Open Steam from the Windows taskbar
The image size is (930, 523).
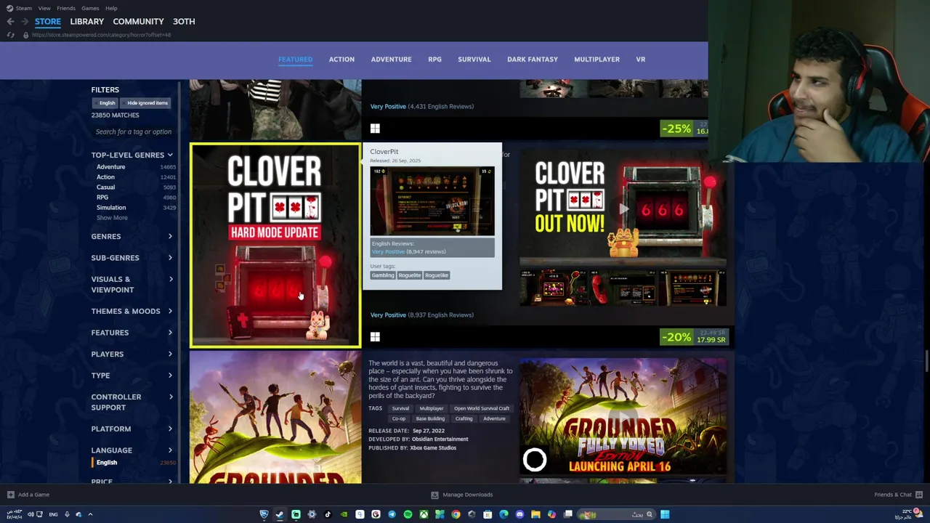[x=280, y=514]
